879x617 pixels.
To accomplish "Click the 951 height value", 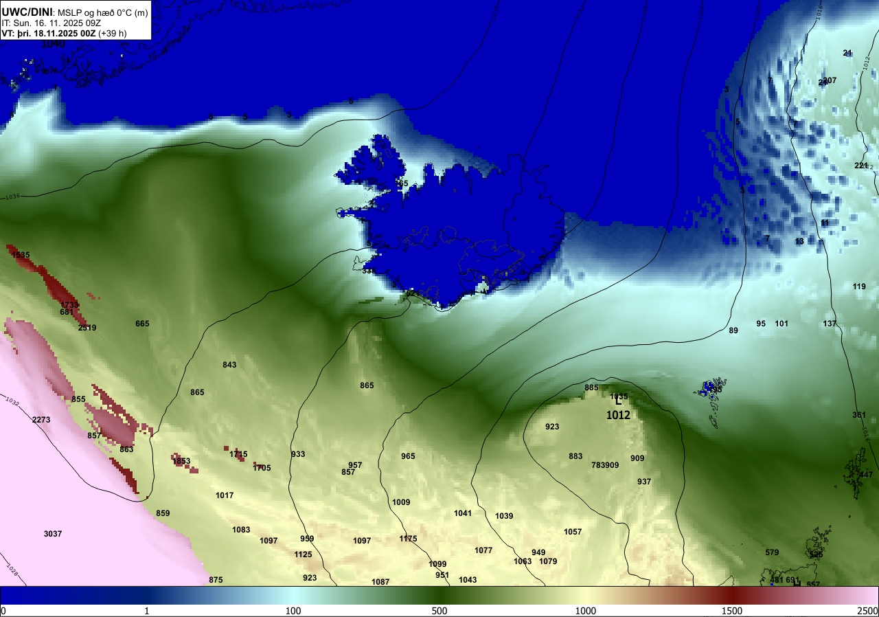I will click(442, 575).
